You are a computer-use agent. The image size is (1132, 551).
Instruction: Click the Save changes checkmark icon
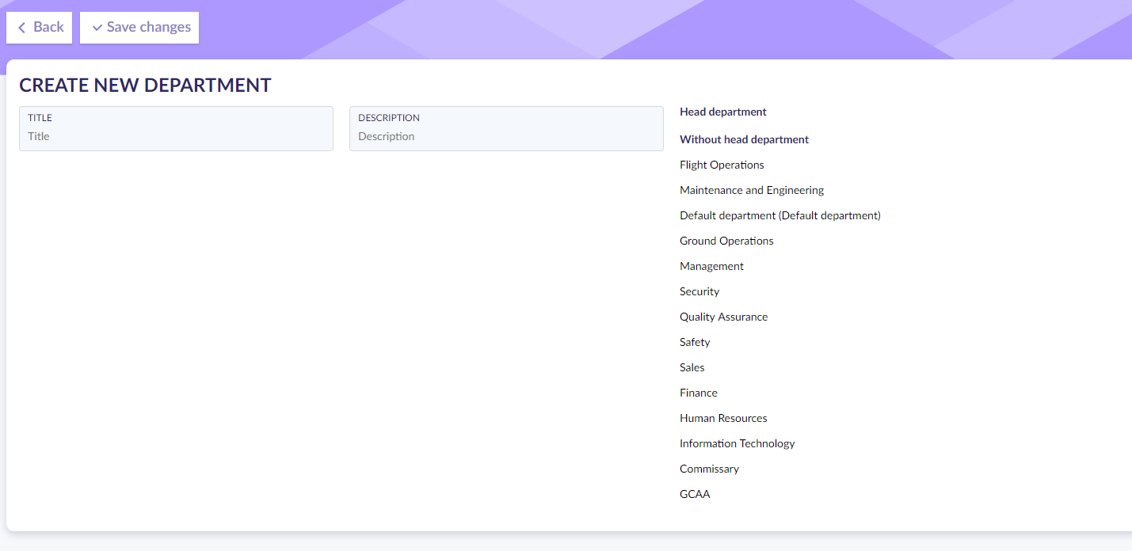pyautogui.click(x=97, y=28)
